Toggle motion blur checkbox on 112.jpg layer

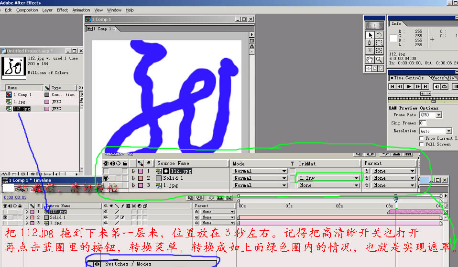[134, 212]
